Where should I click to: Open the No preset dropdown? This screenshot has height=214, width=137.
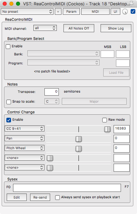point(27,12)
